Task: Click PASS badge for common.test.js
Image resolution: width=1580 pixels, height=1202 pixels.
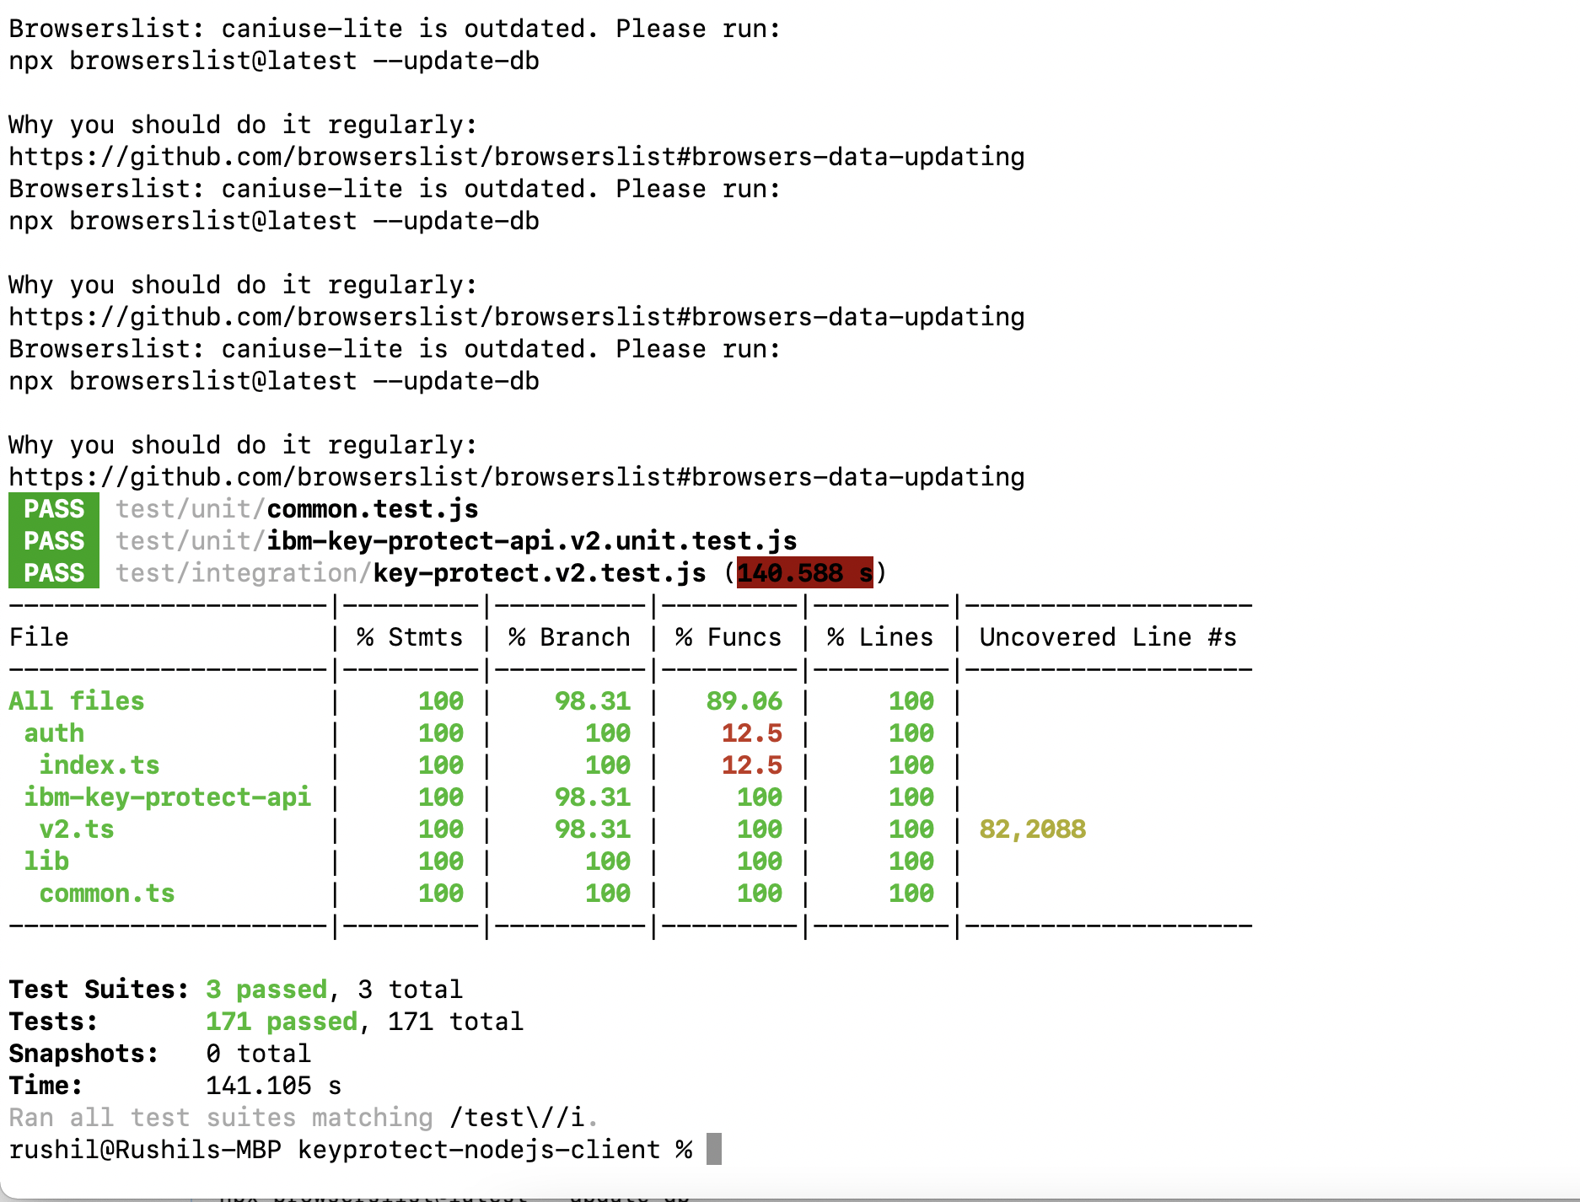Action: (x=54, y=509)
